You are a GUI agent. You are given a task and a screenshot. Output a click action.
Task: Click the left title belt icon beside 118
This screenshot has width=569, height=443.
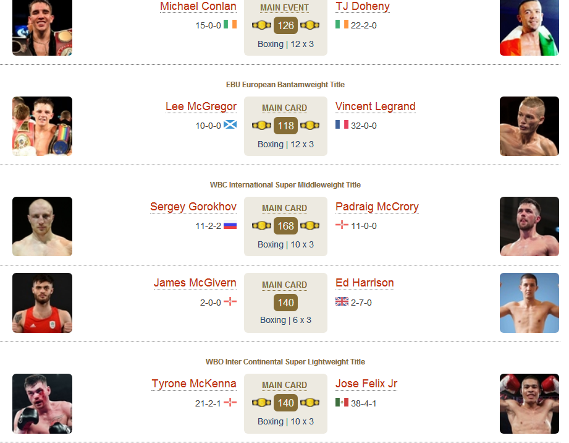pyautogui.click(x=261, y=126)
